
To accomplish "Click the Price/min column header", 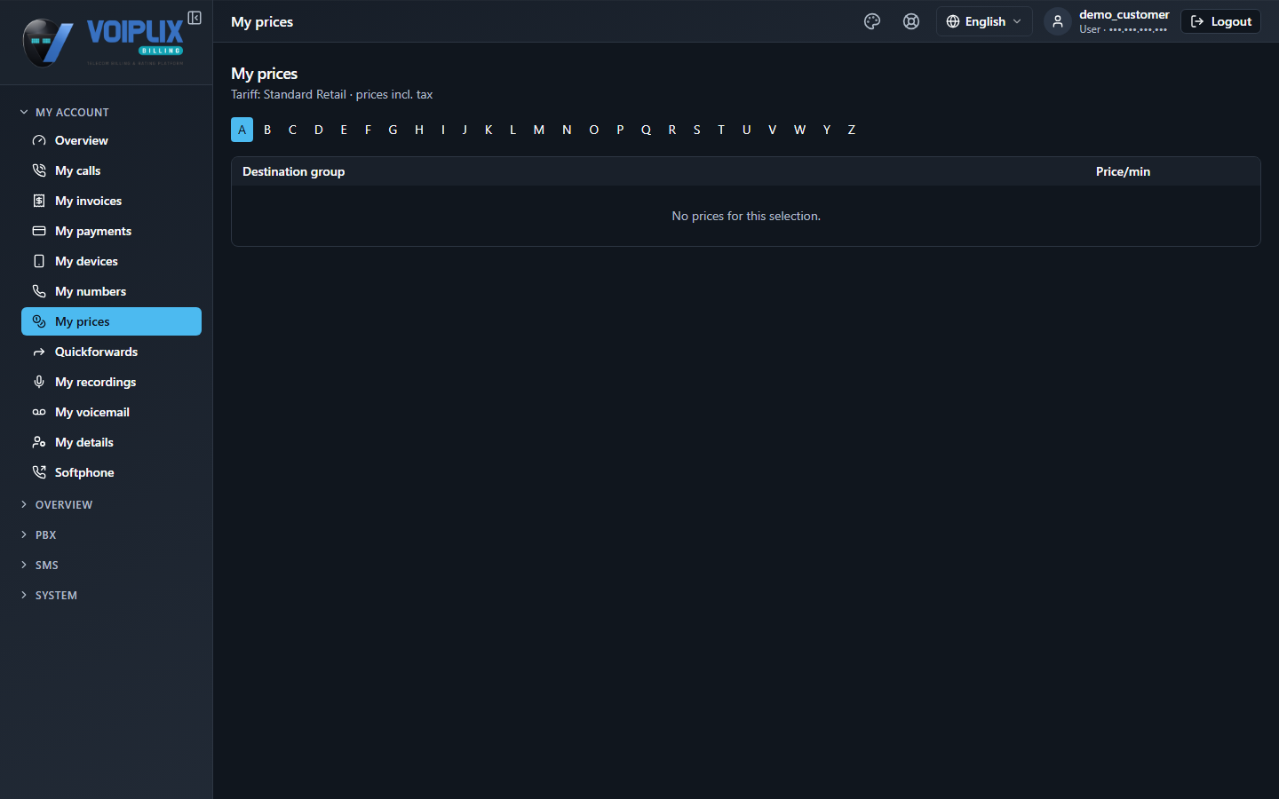I will pyautogui.click(x=1123, y=171).
